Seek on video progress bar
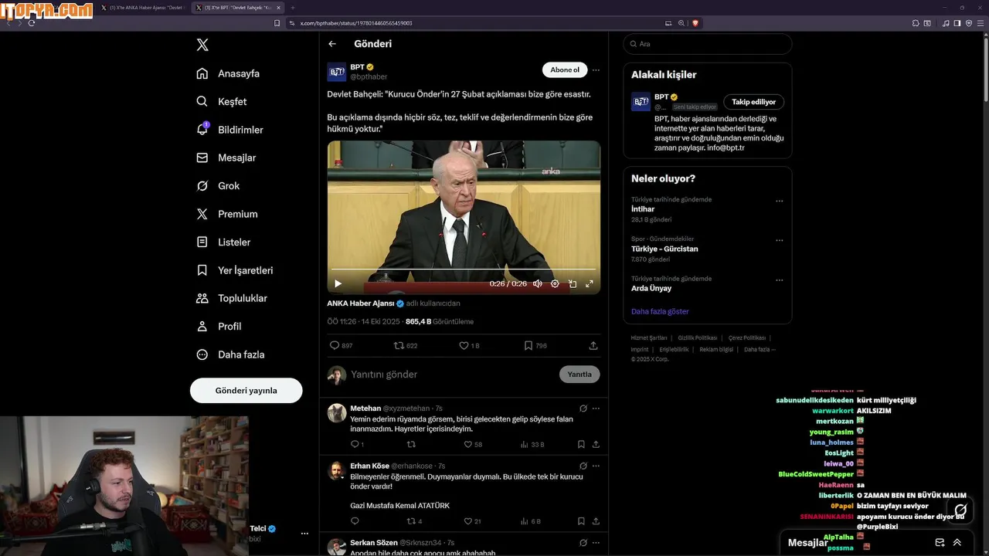 click(x=464, y=270)
